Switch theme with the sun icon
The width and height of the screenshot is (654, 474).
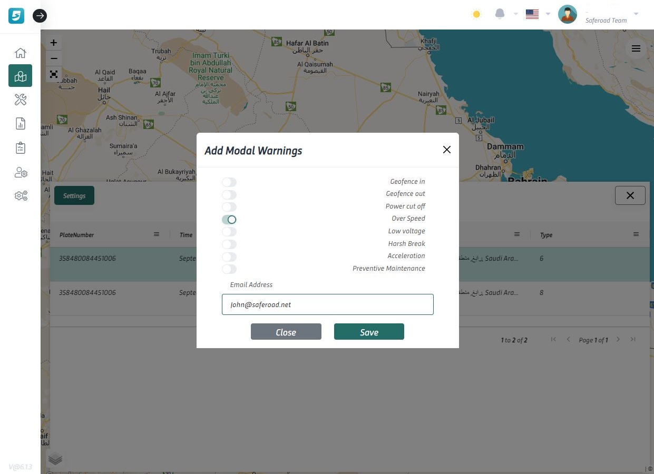tap(476, 14)
